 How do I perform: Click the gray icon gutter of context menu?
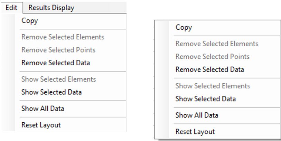coord(162,79)
